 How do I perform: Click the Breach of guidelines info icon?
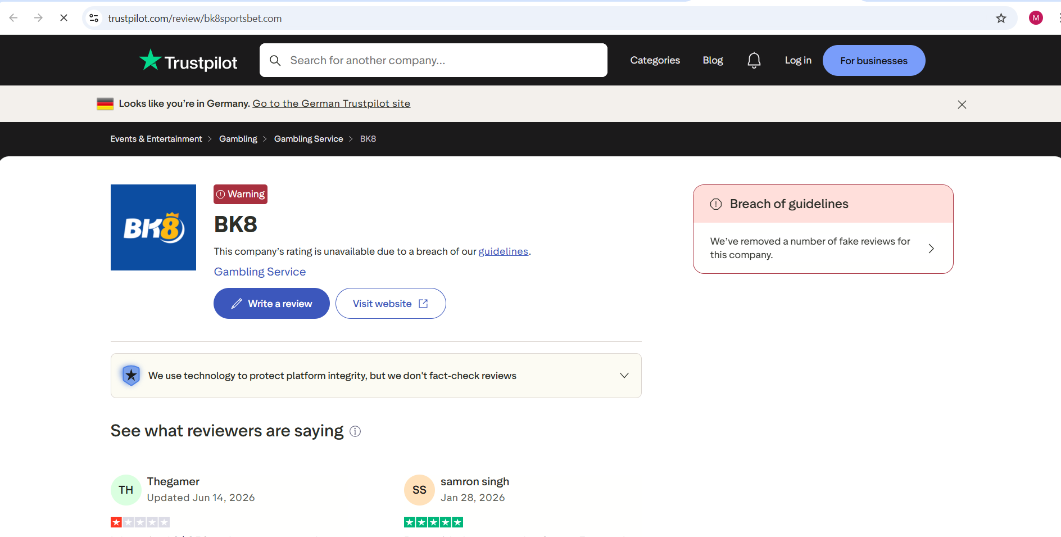[716, 204]
